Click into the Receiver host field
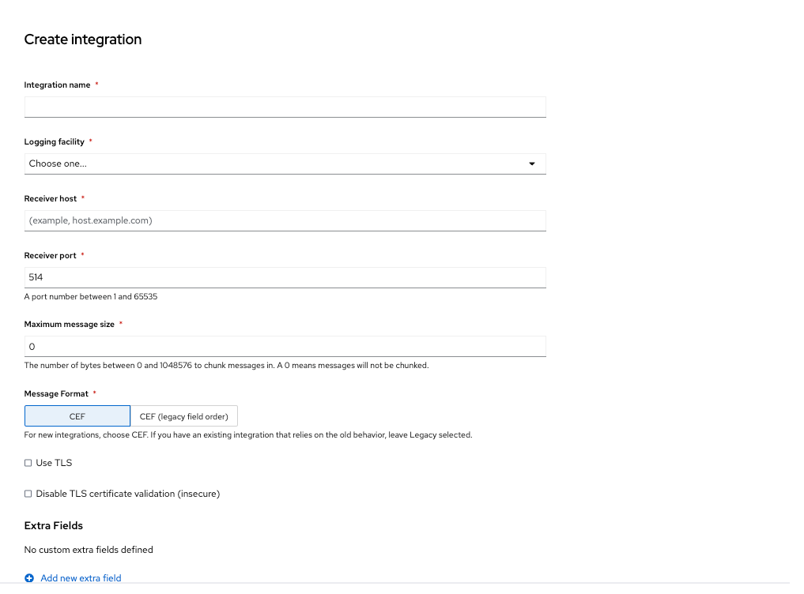The width and height of the screenshot is (804, 594). 285,220
